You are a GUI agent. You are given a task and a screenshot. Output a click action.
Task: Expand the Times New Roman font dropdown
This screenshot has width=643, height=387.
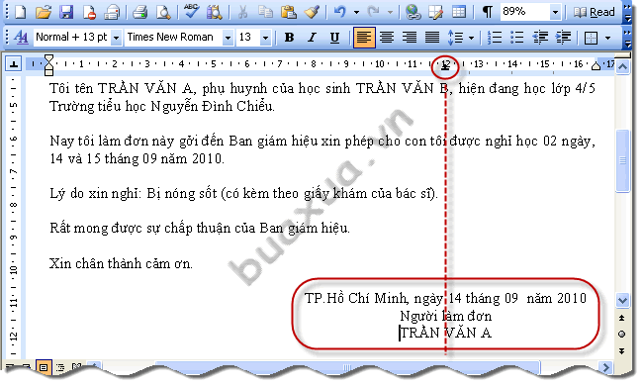228,38
